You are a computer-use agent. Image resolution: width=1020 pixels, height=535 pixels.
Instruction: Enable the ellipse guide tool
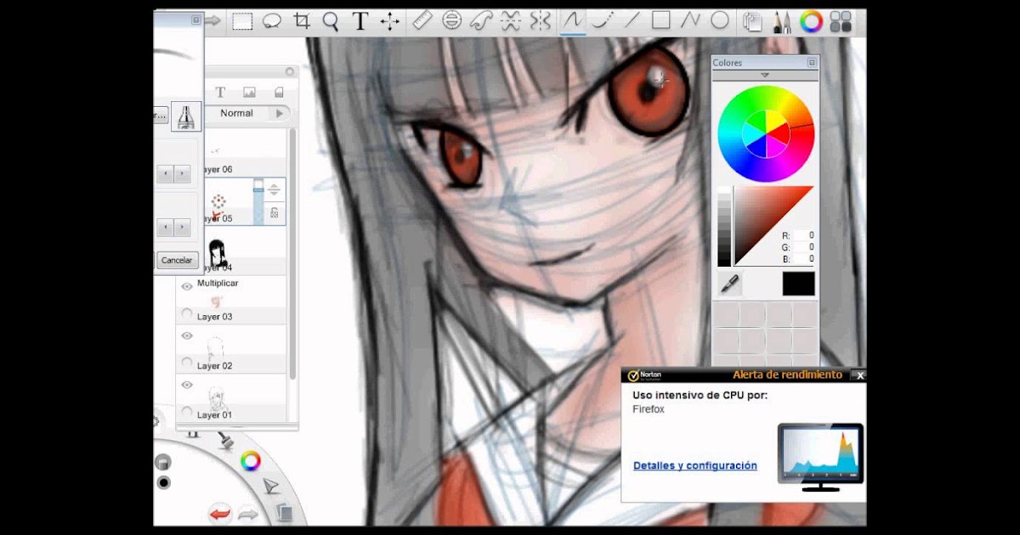coord(452,20)
